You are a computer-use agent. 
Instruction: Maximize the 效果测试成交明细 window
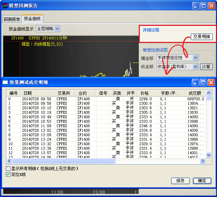[x=203, y=82]
